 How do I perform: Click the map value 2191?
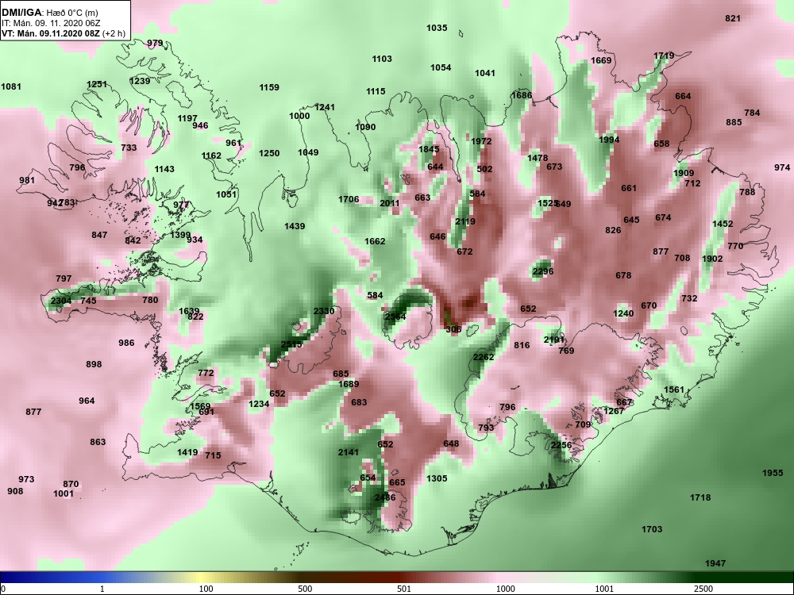[554, 340]
